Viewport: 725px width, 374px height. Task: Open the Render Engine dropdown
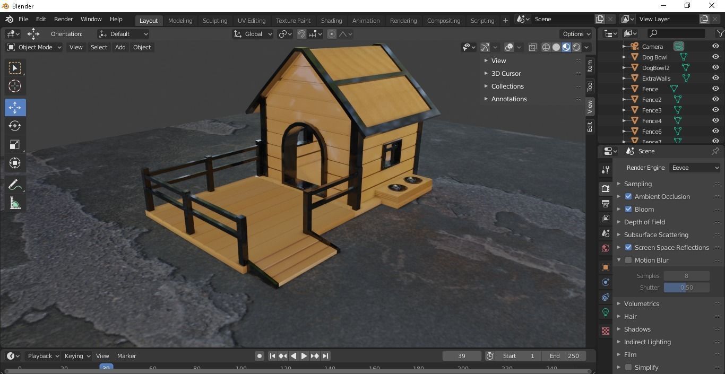694,168
